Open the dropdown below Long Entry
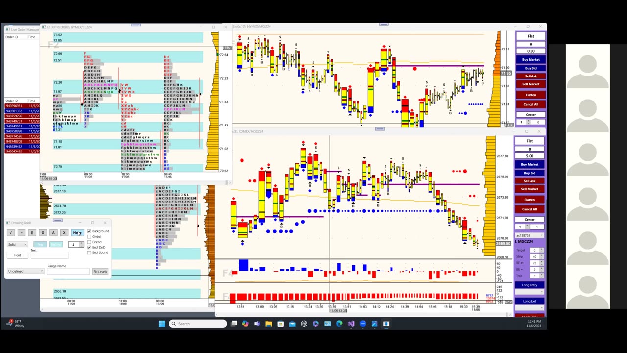Image resolution: width=627 pixels, height=353 pixels. pyautogui.click(x=530, y=292)
